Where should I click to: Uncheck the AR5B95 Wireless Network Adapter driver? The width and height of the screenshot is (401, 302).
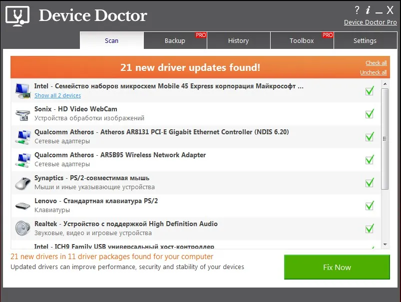tap(370, 159)
